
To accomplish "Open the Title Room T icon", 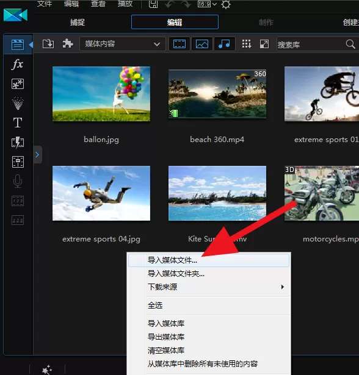I will click(x=18, y=123).
